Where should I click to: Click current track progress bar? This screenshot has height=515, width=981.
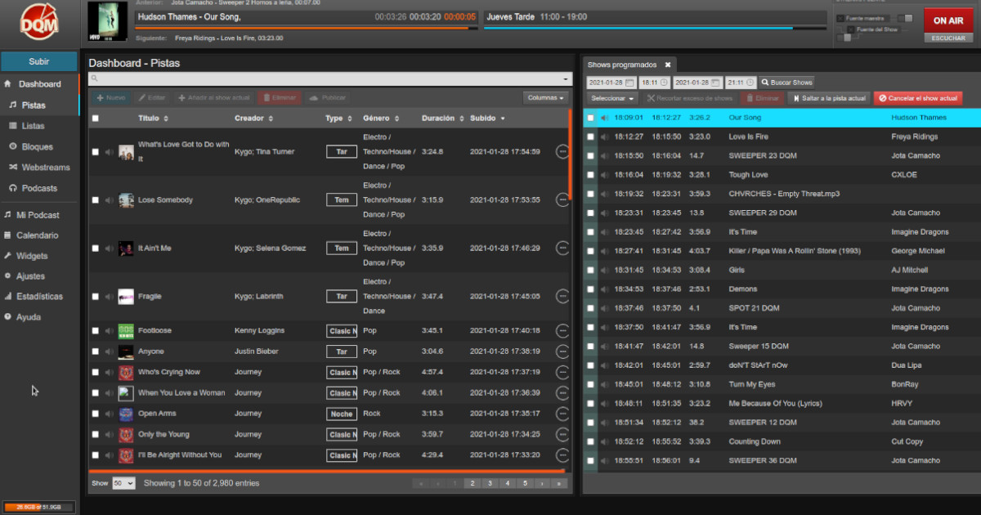[x=307, y=29]
